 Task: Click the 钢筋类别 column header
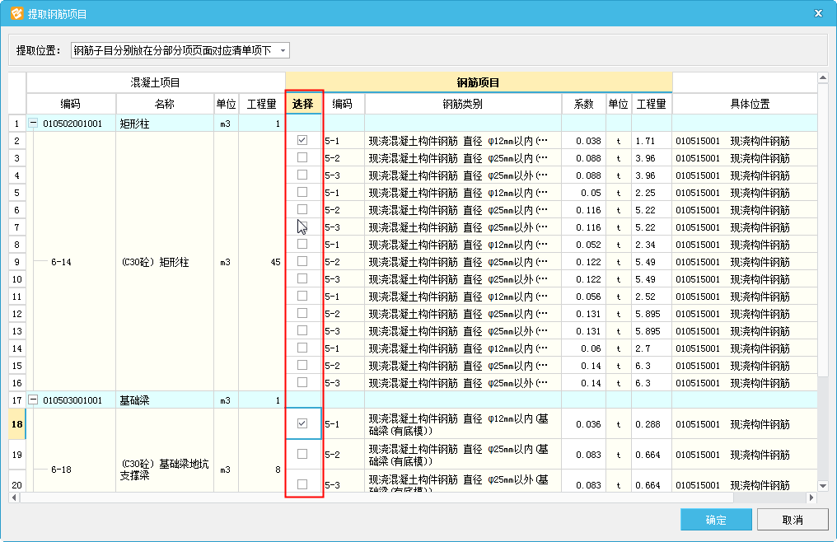[x=462, y=105]
